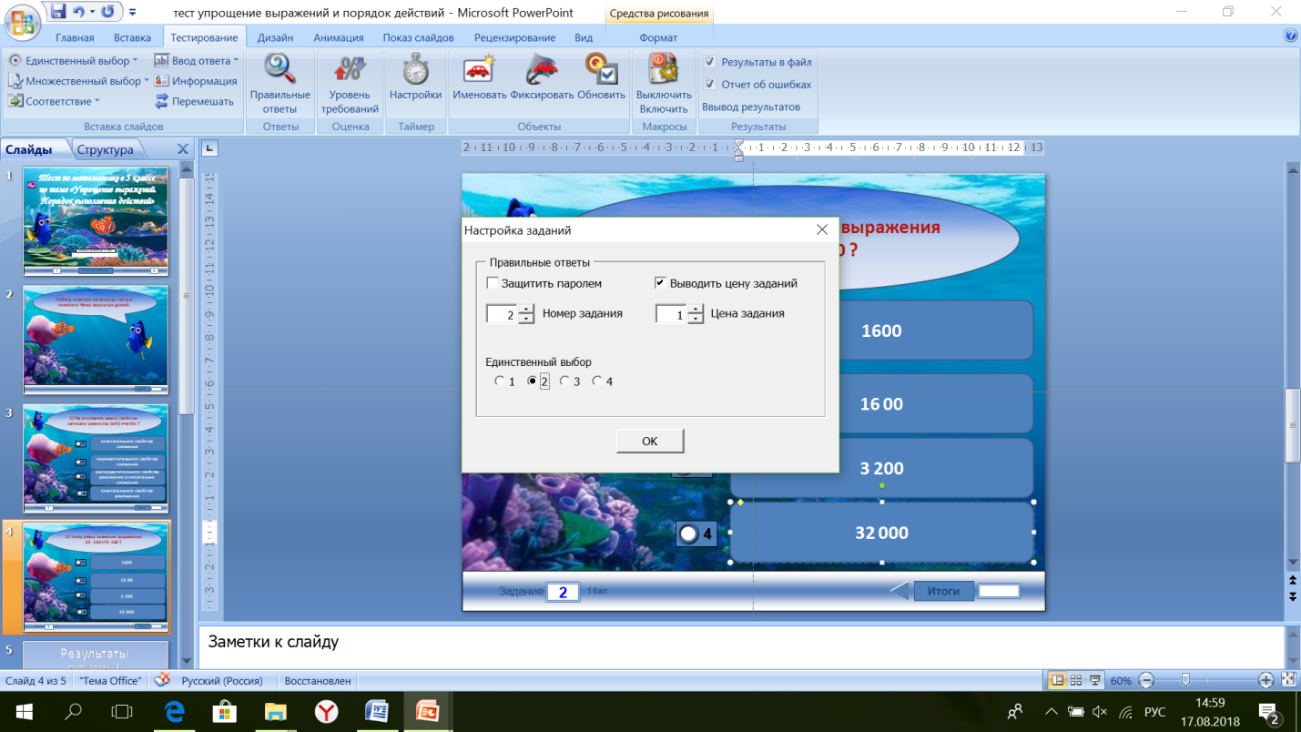This screenshot has width=1301, height=732.
Task: Open Microsoft Edge from taskbar
Action: [x=173, y=711]
